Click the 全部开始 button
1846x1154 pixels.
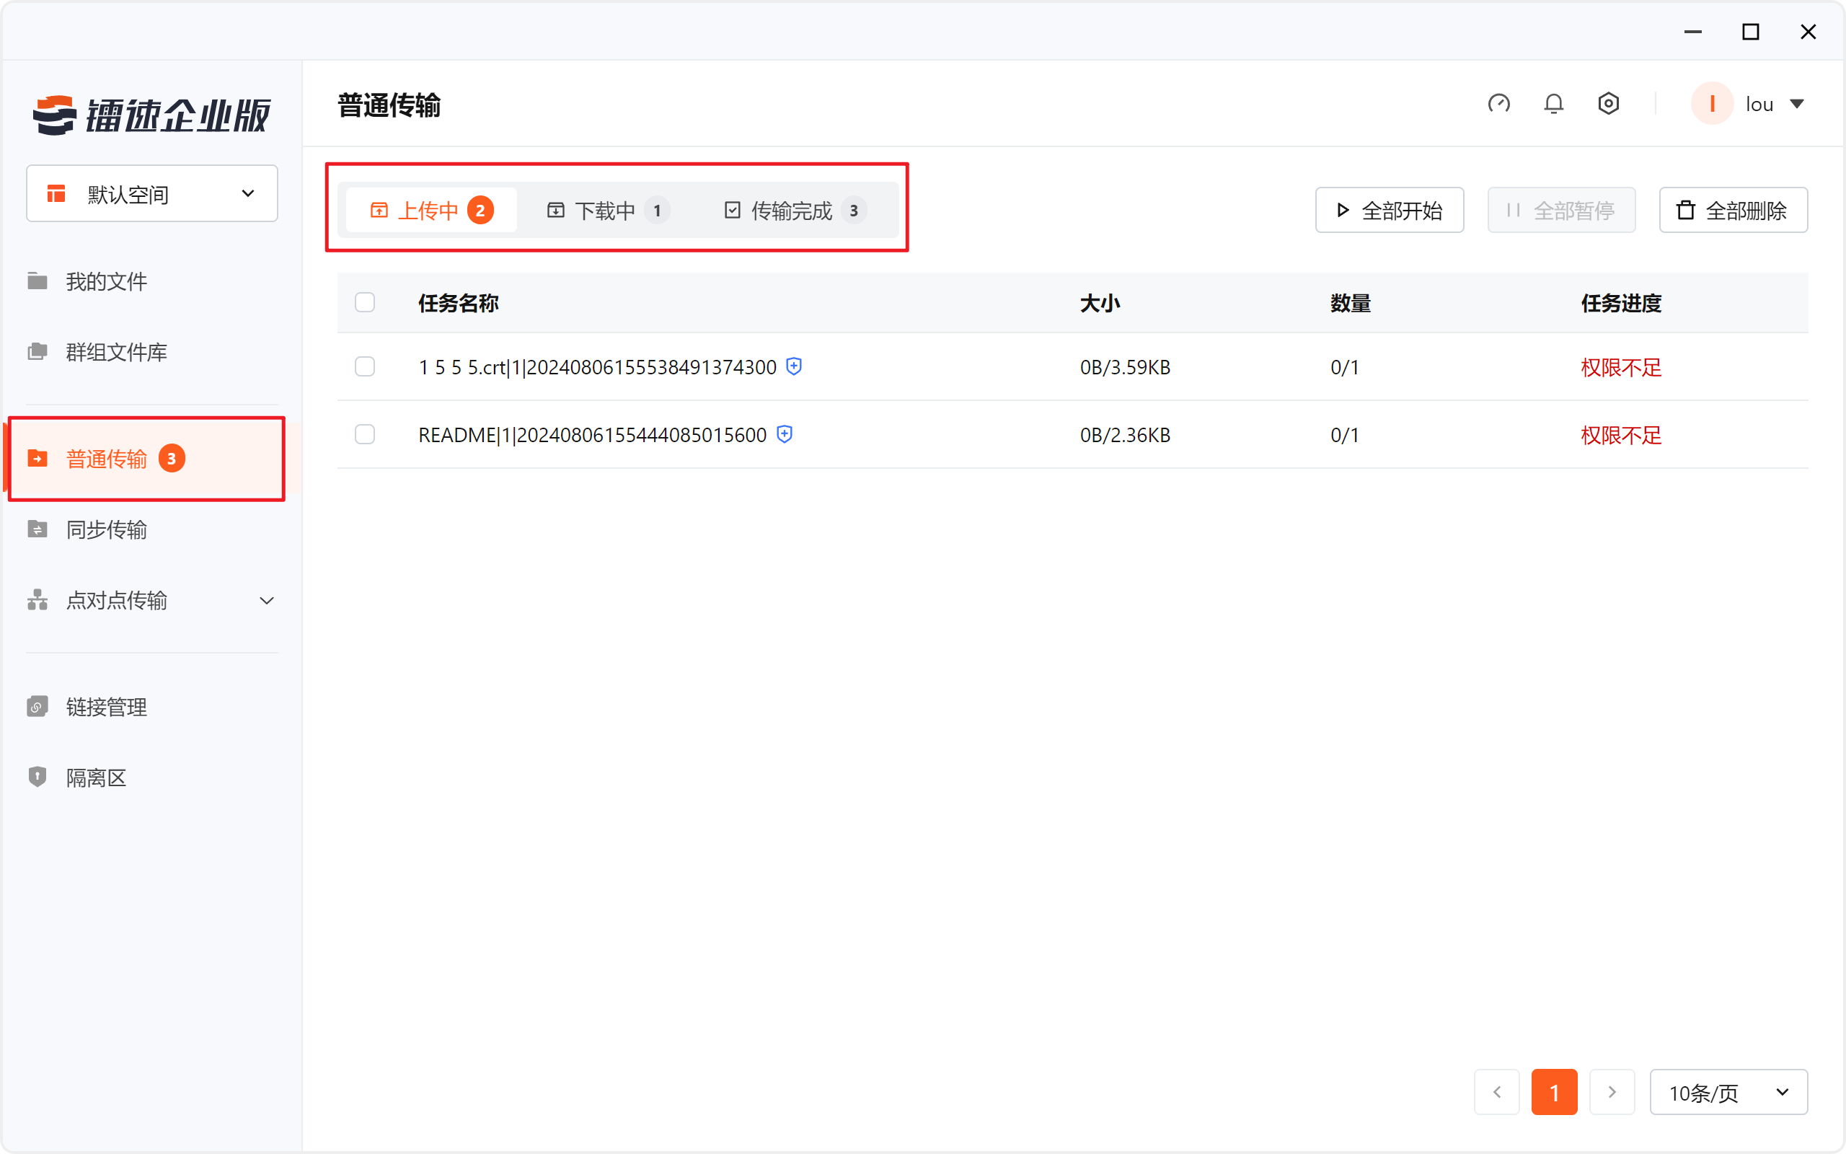(x=1388, y=211)
